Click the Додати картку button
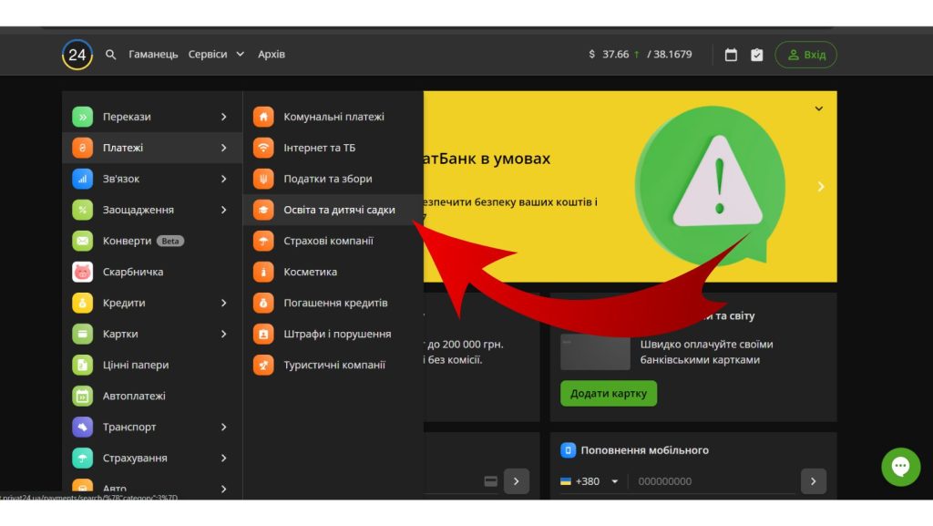This screenshot has height=526, width=933. tap(608, 394)
